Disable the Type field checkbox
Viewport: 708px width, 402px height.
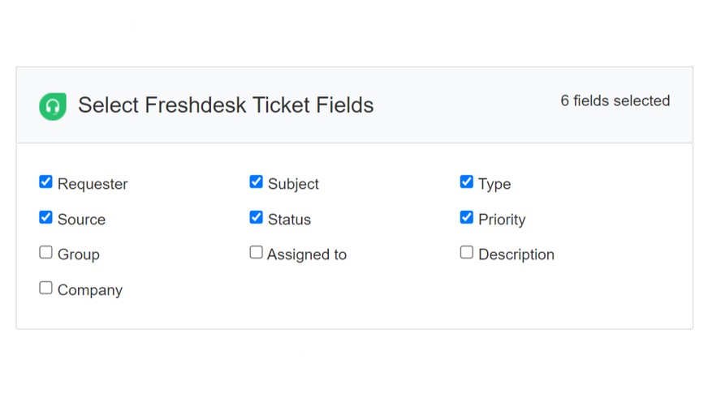pyautogui.click(x=467, y=182)
